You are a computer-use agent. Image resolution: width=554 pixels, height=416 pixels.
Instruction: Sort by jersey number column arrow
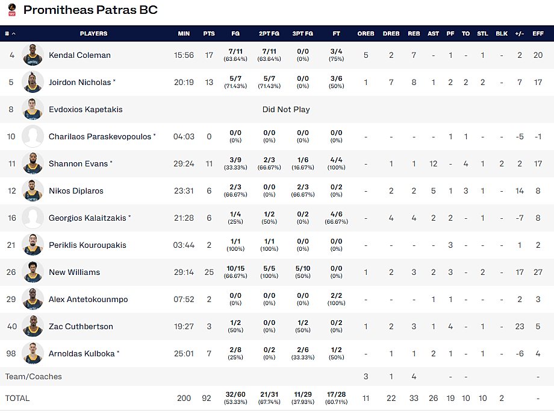click(14, 34)
